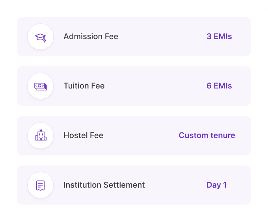
Task: Open the Tuition Fee card
Action: click(x=134, y=86)
